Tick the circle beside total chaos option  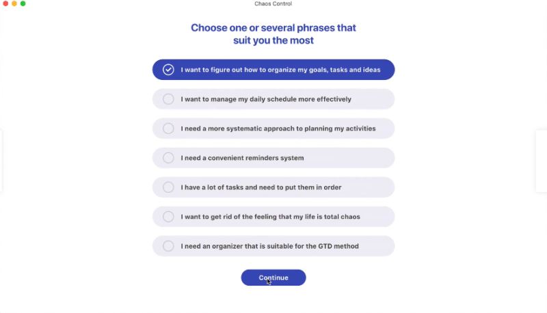coord(168,217)
